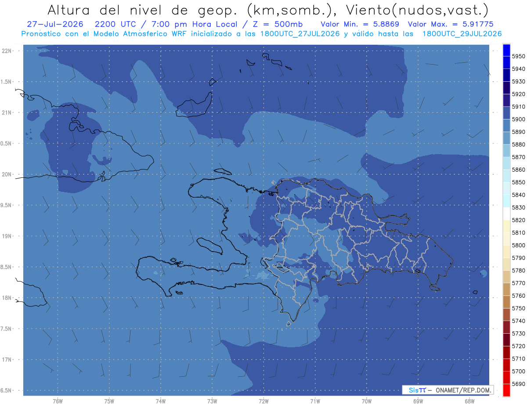Click the 5690 colorbar value

[519, 384]
